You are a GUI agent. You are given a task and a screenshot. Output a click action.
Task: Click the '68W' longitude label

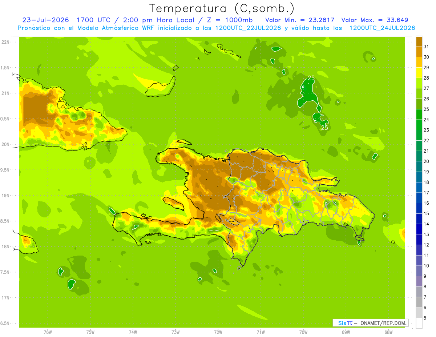pyautogui.click(x=388, y=332)
